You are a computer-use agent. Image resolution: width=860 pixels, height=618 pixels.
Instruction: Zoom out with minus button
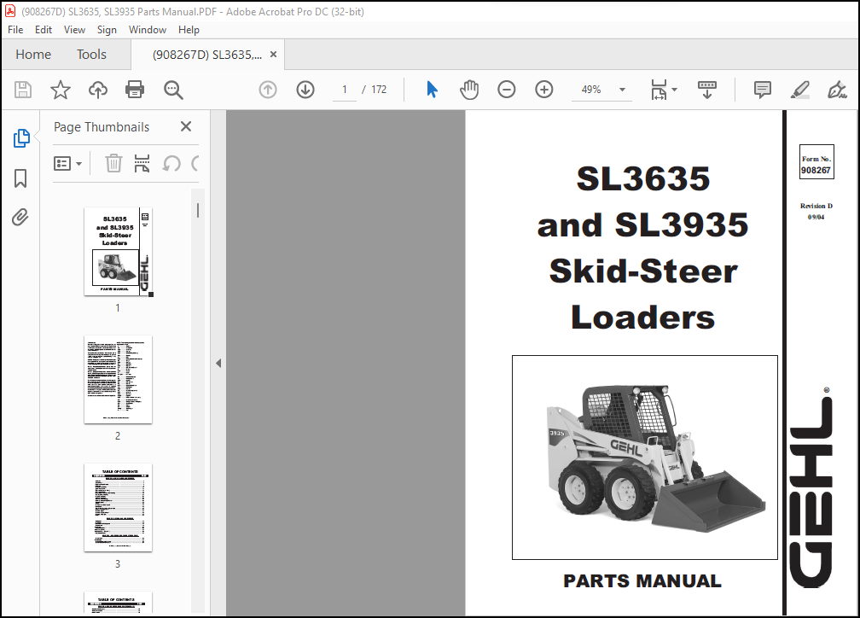506,90
